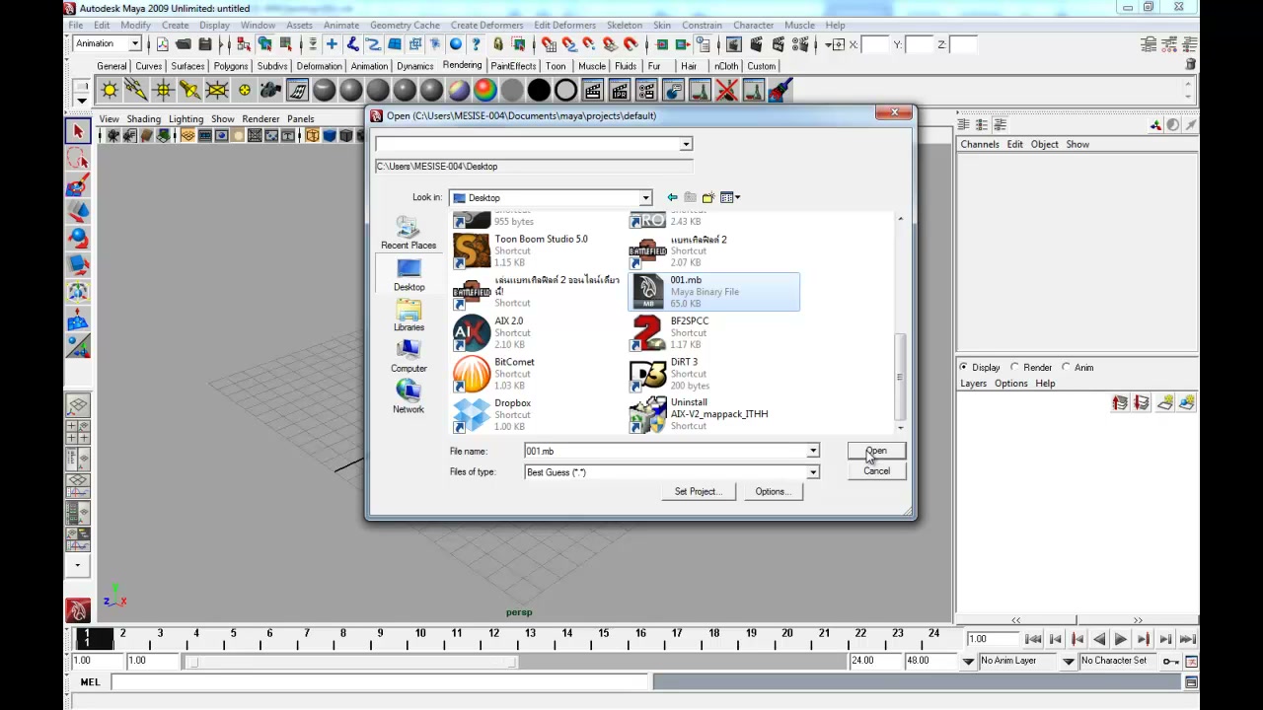Click the ambient light shelf icon
The height and width of the screenshot is (710, 1263).
(110, 91)
